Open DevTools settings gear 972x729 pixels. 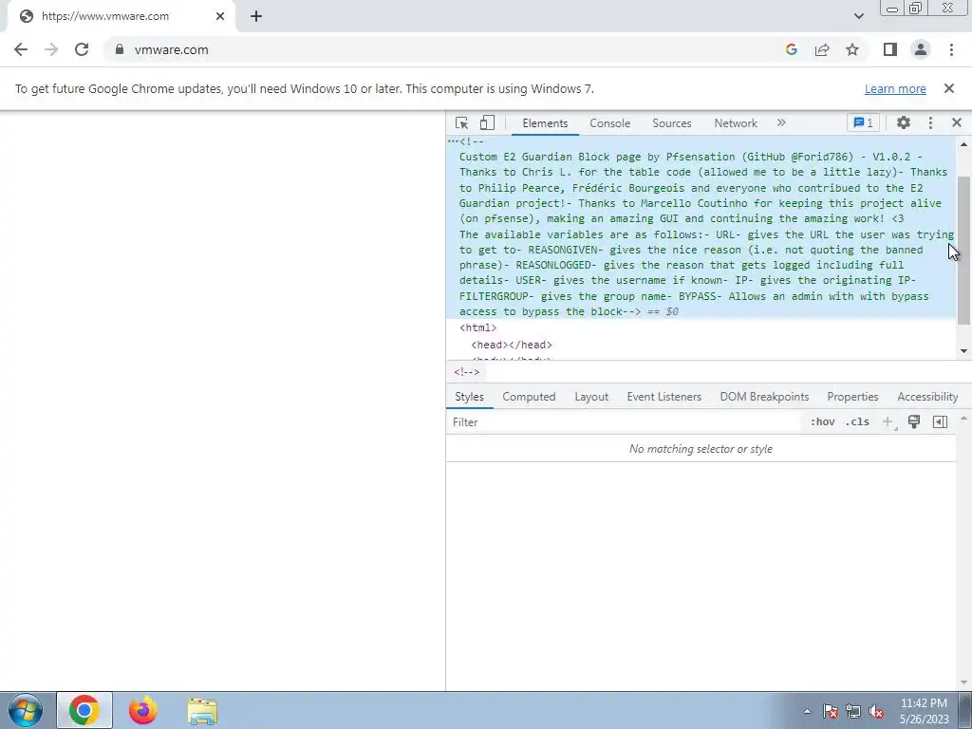click(x=904, y=122)
